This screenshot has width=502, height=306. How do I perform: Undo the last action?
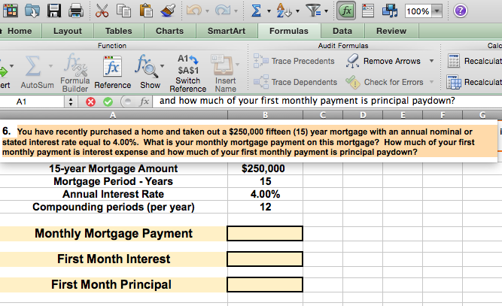point(193,11)
